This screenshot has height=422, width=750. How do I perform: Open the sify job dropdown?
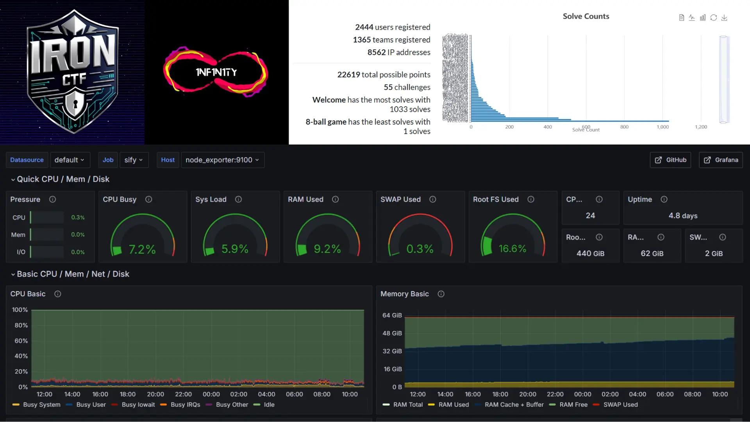pos(134,160)
